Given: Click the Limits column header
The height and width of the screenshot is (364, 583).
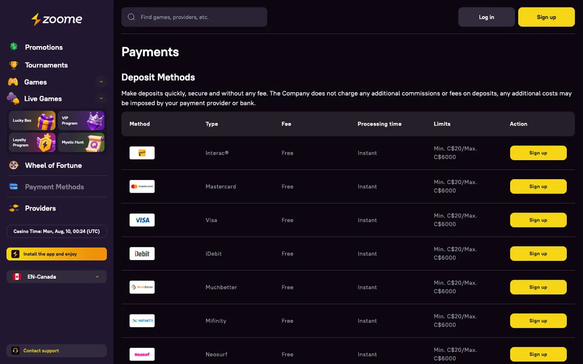Looking at the screenshot, I should (442, 124).
